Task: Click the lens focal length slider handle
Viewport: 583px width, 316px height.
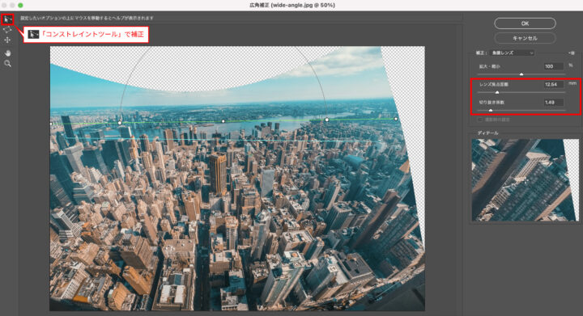Action: click(x=497, y=92)
